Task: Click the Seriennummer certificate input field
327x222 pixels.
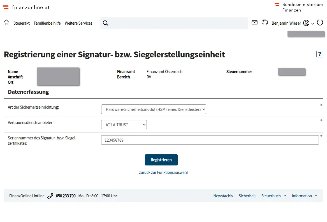Action: coord(210,140)
